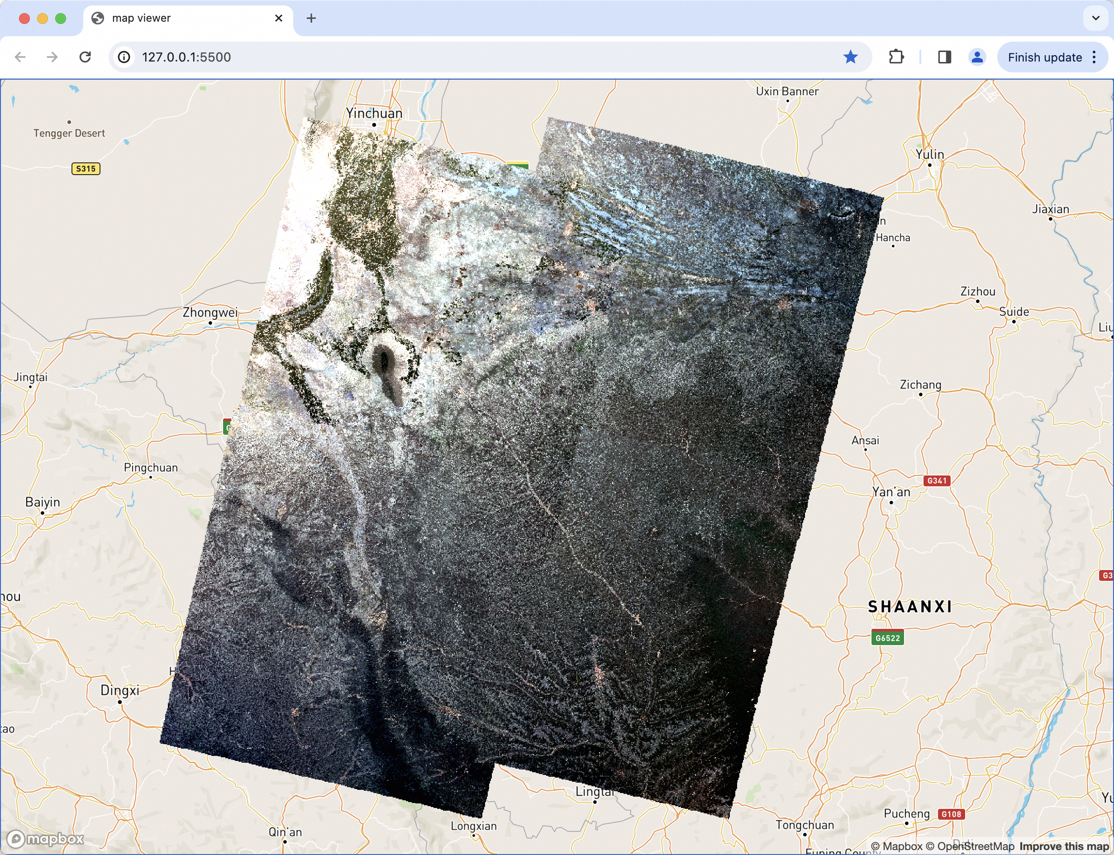The image size is (1114, 855).
Task: Open the © Mapbox attribution link
Action: (896, 846)
